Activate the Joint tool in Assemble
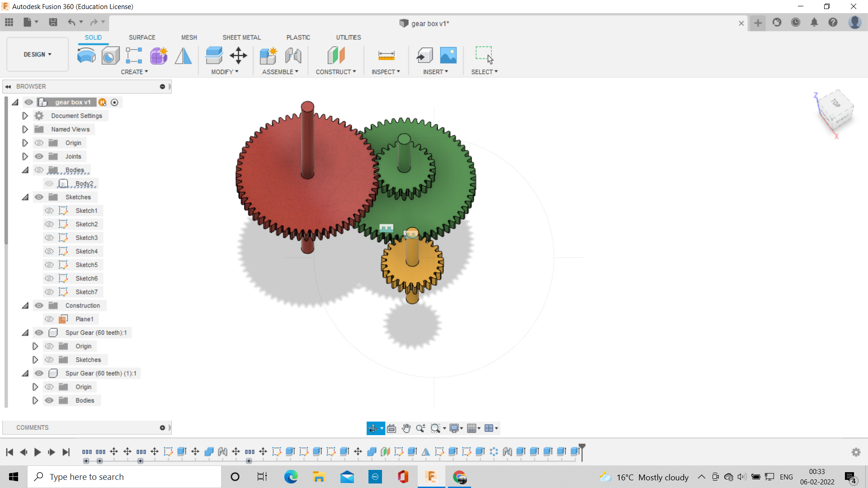This screenshot has height=488, width=868. coord(293,56)
